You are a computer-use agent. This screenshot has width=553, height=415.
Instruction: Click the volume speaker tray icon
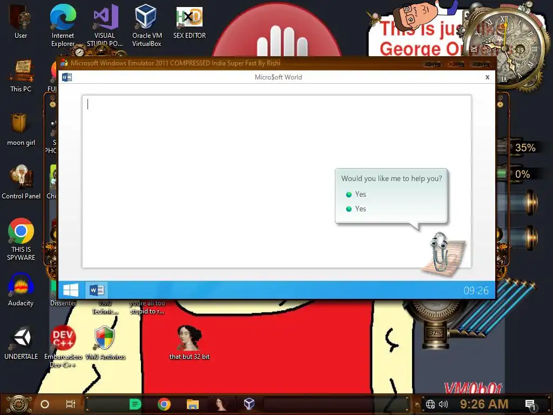(x=443, y=404)
